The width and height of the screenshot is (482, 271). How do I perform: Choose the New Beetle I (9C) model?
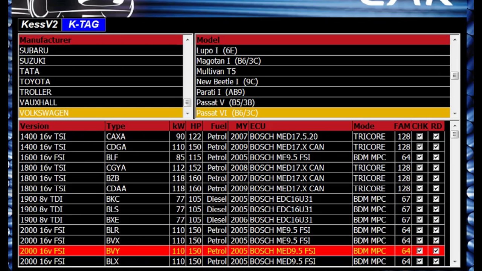click(x=323, y=82)
